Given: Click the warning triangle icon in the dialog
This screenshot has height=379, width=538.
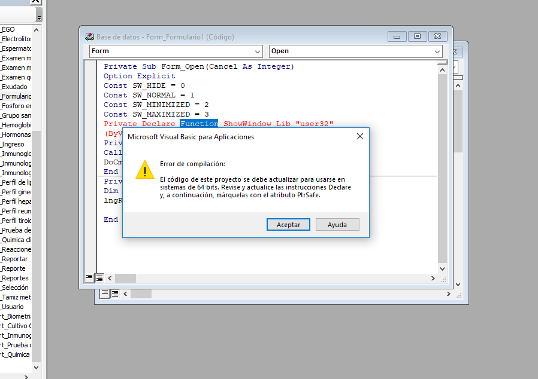Looking at the screenshot, I should 145,170.
